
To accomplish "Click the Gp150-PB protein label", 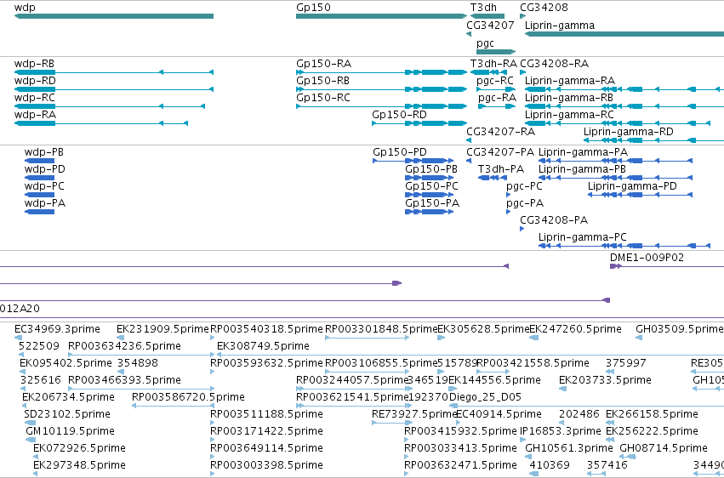I will [431, 170].
